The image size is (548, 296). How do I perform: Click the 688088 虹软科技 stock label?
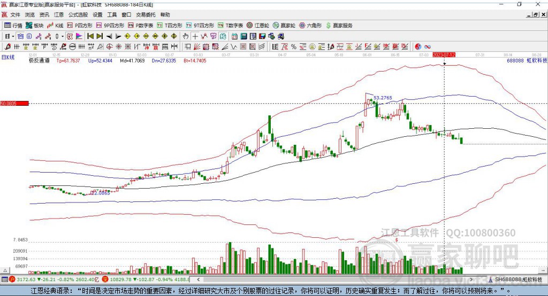[527, 60]
